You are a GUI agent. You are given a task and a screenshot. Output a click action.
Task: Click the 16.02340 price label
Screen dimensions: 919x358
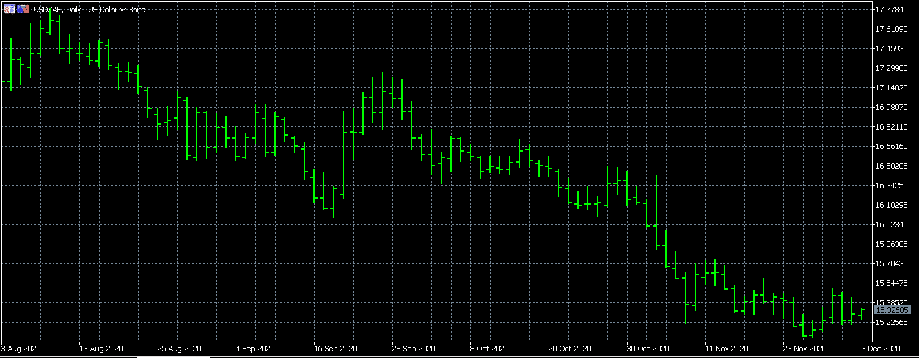[891, 224]
